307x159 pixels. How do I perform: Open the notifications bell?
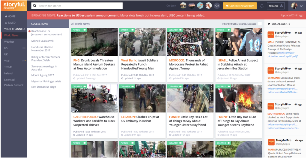click(x=262, y=6)
